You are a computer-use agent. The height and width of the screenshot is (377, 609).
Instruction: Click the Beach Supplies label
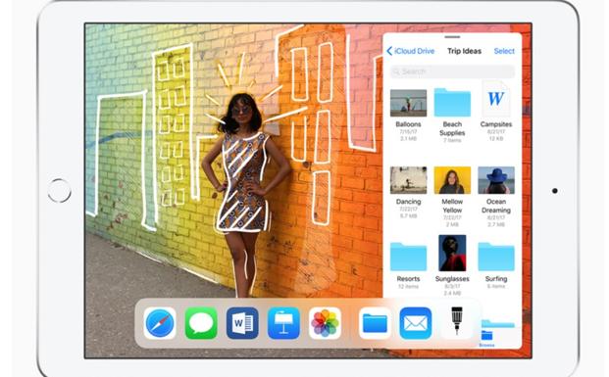tap(452, 128)
